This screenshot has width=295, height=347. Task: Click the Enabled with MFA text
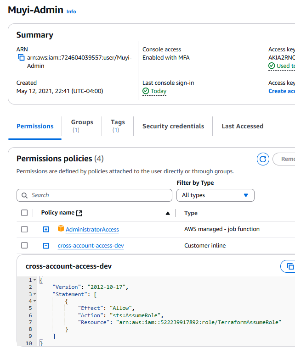click(166, 58)
